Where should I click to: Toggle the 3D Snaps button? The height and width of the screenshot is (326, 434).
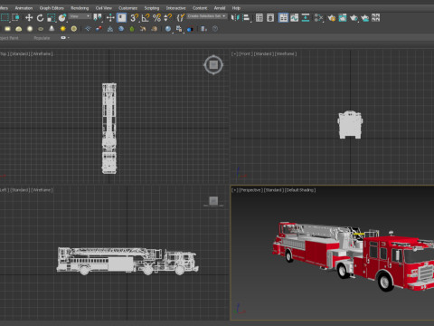click(134, 18)
